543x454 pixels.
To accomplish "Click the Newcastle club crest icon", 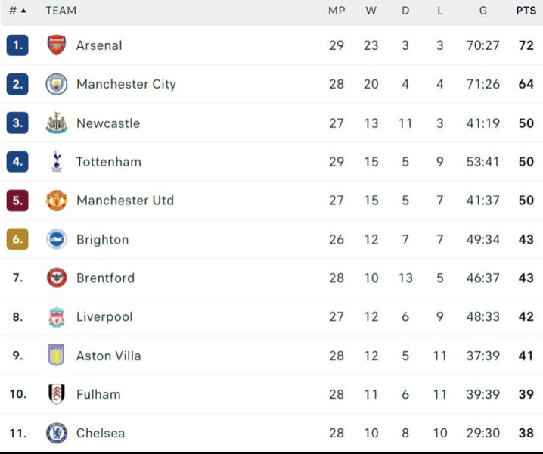I will (57, 123).
